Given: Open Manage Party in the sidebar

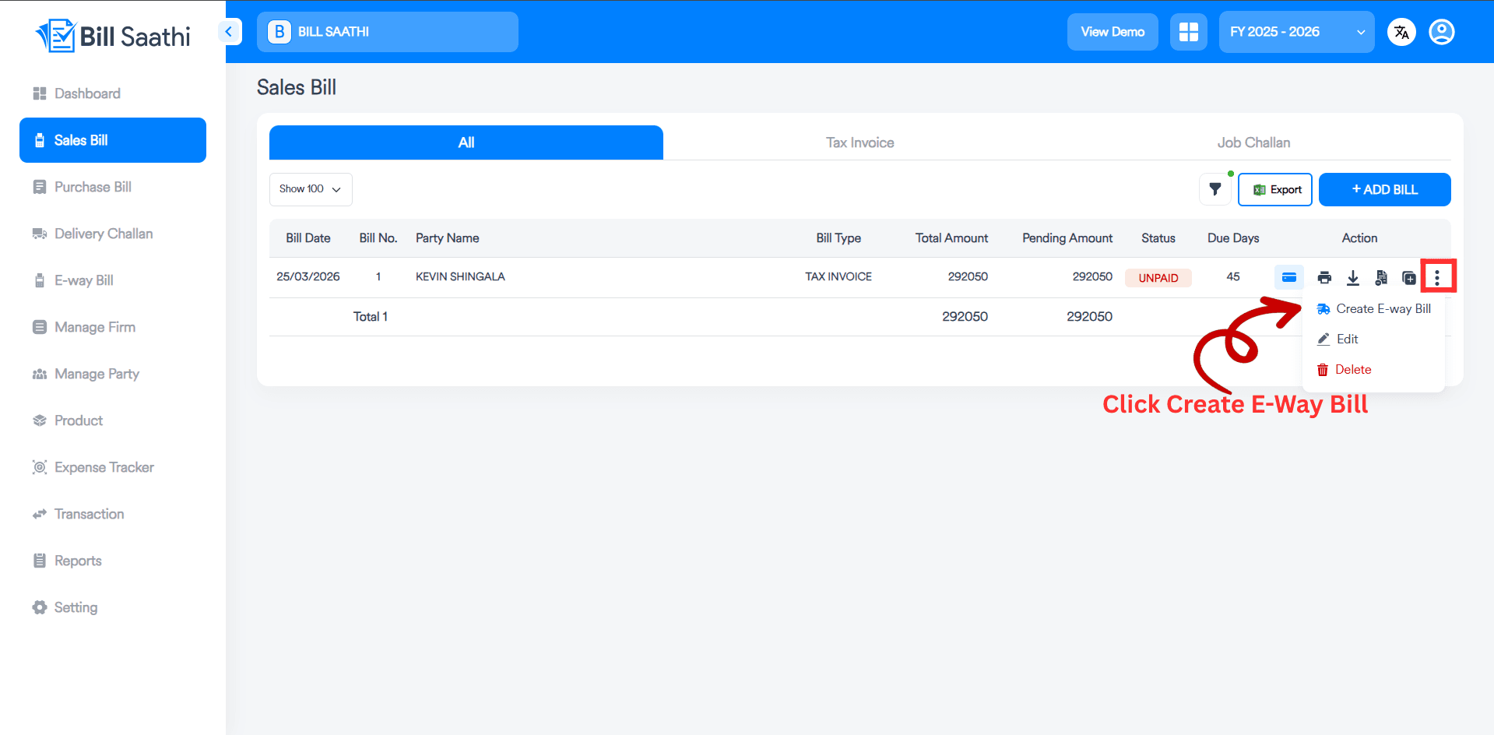Looking at the screenshot, I should tap(113, 374).
